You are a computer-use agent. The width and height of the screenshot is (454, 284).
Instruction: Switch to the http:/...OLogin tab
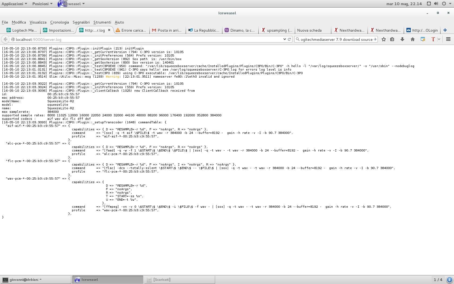tap(422, 30)
